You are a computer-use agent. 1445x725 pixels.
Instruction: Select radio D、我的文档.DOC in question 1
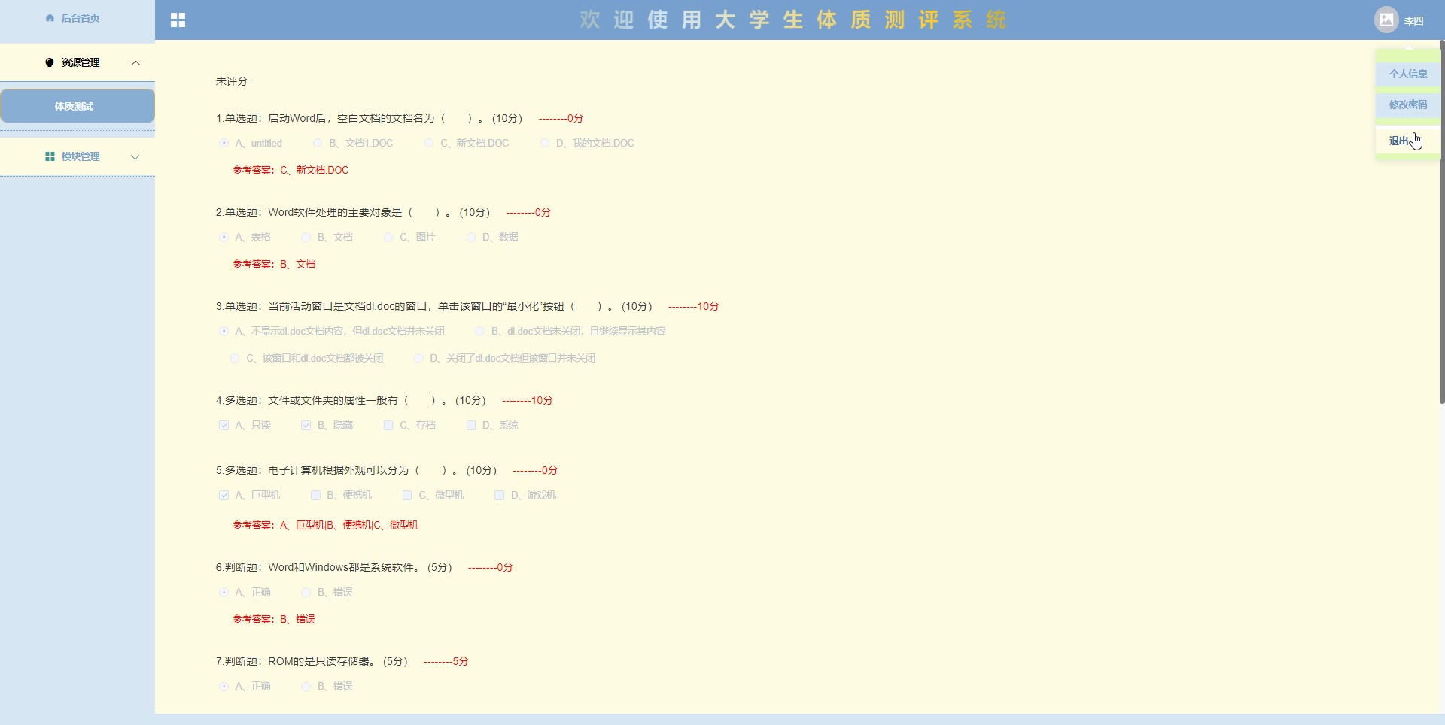[545, 143]
